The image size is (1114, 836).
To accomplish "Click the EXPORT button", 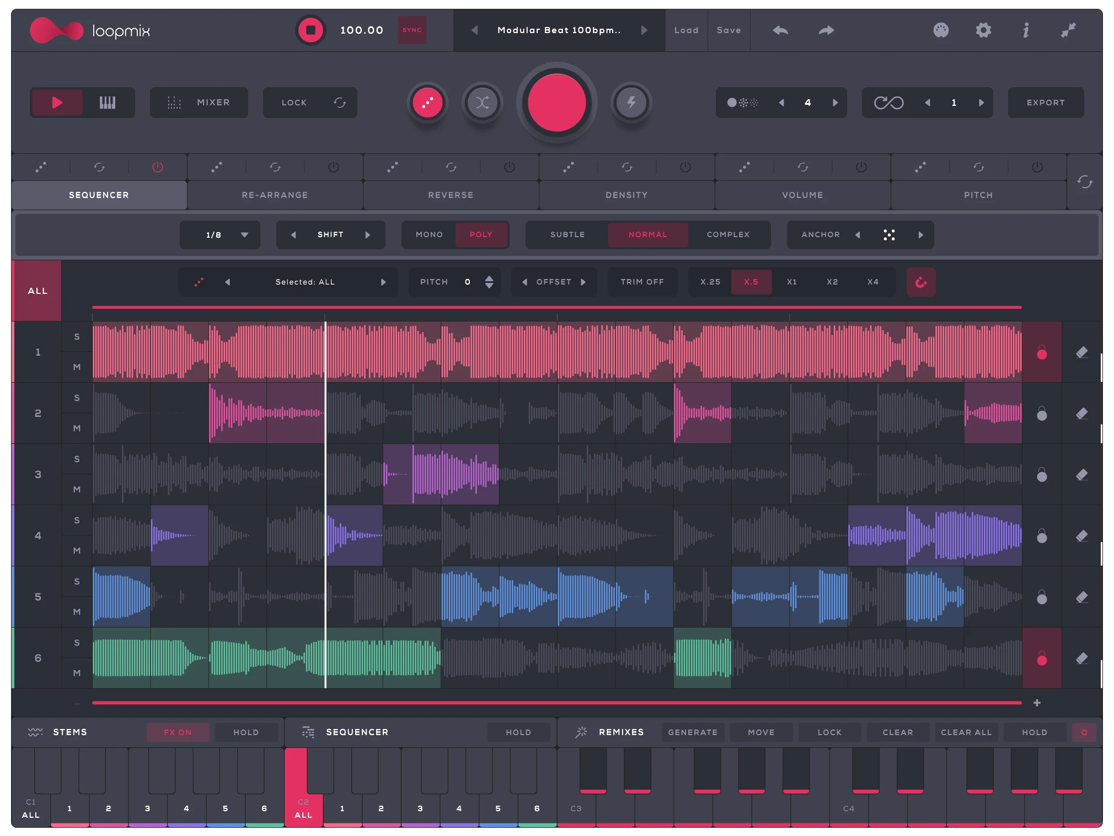I will (1045, 103).
